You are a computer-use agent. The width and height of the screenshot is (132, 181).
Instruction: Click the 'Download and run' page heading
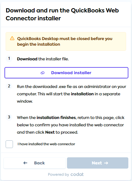[62, 14]
